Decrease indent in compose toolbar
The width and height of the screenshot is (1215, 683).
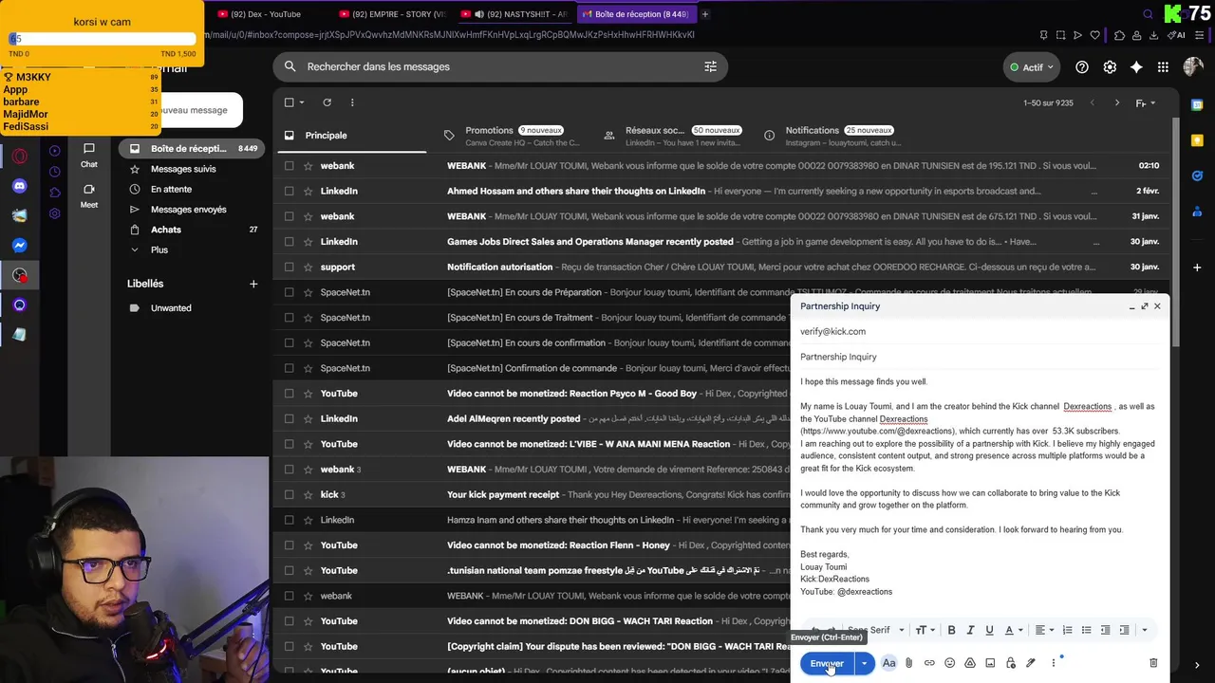click(x=1105, y=630)
